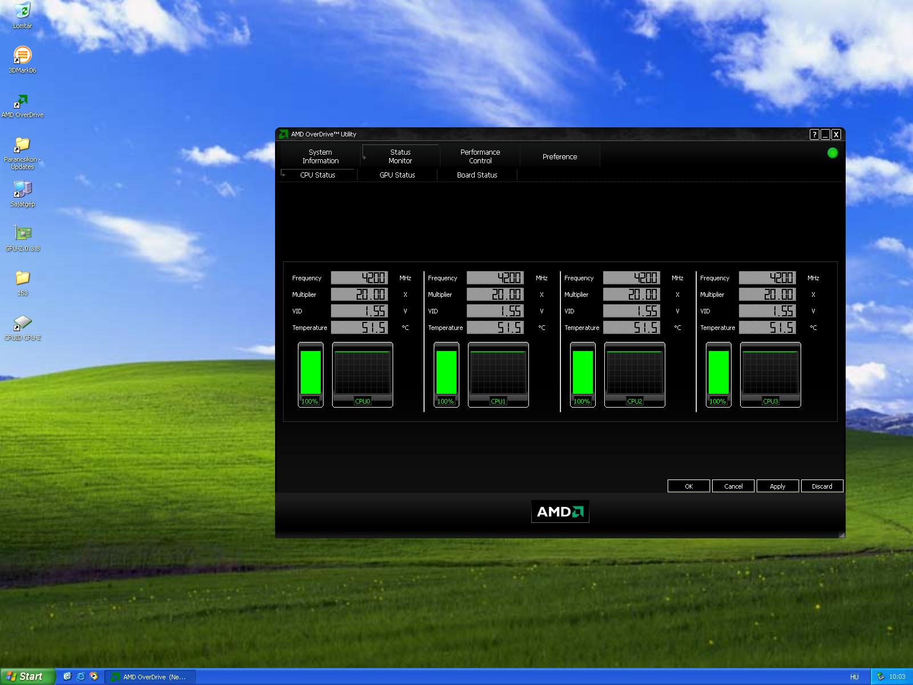Launch Windows Media Player from quick launch
Image resolution: width=913 pixels, height=685 pixels.
coord(94,676)
